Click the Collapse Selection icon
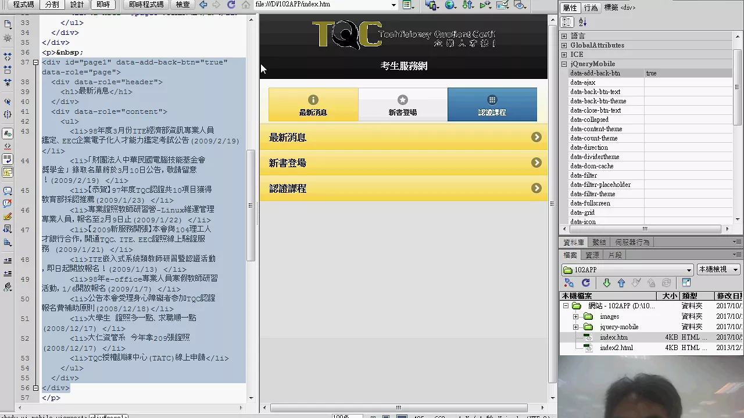 tap(8, 70)
